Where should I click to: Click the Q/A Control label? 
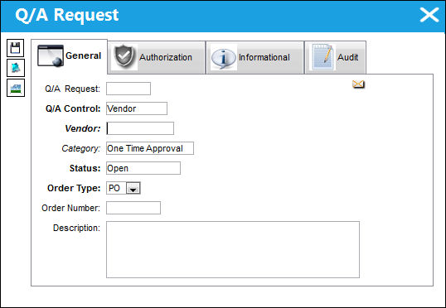tap(73, 108)
